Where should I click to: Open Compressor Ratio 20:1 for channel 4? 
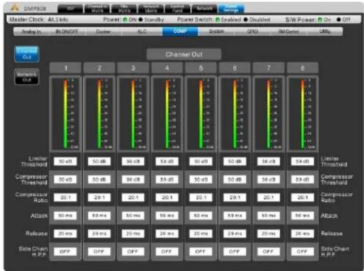coord(167,197)
